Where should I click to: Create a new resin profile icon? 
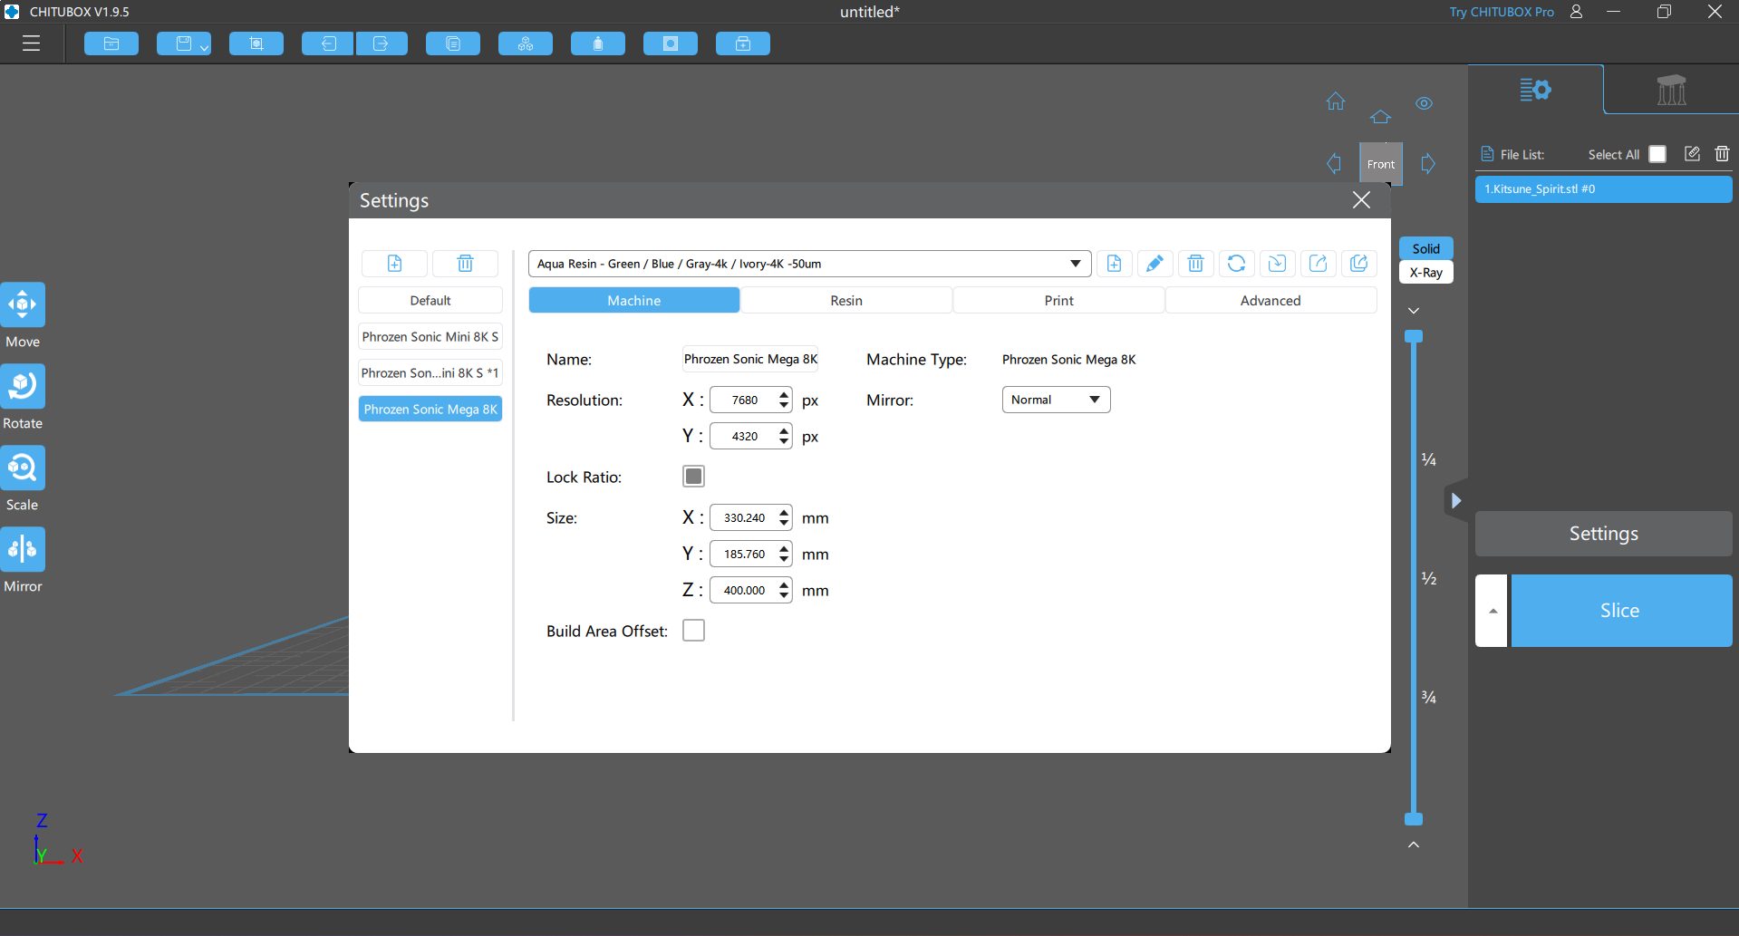point(1114,264)
